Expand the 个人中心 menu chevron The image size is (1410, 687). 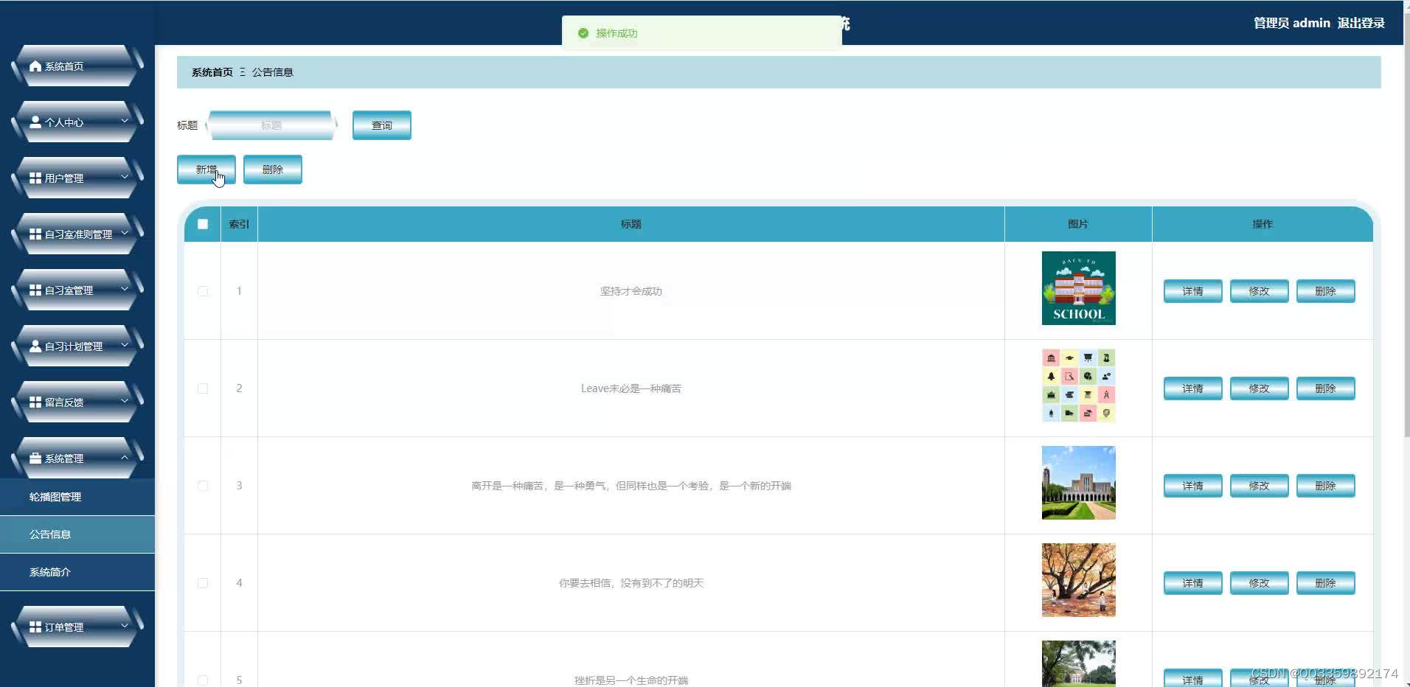125,121
